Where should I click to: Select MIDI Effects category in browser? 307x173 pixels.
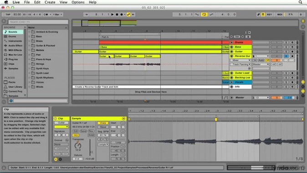click(x=15, y=50)
